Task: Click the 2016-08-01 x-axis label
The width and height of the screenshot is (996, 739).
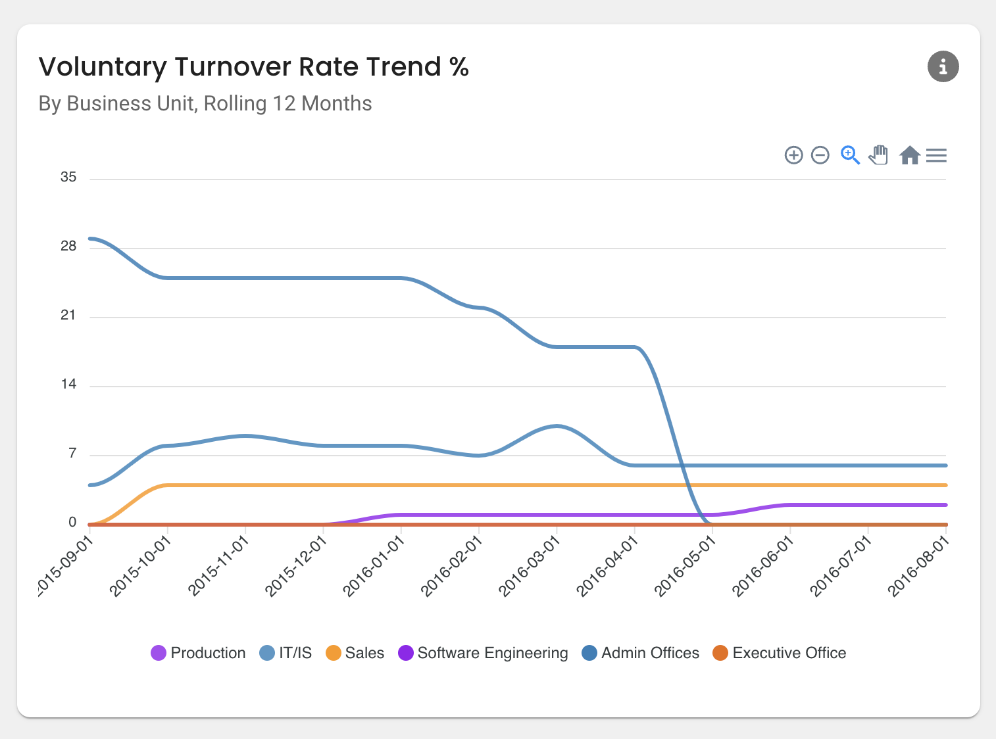Action: [x=918, y=565]
